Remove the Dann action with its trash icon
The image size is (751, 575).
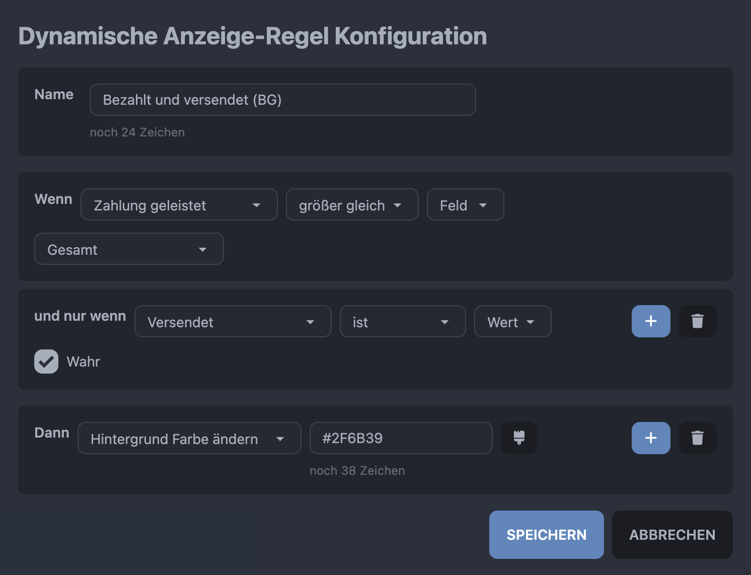(697, 438)
